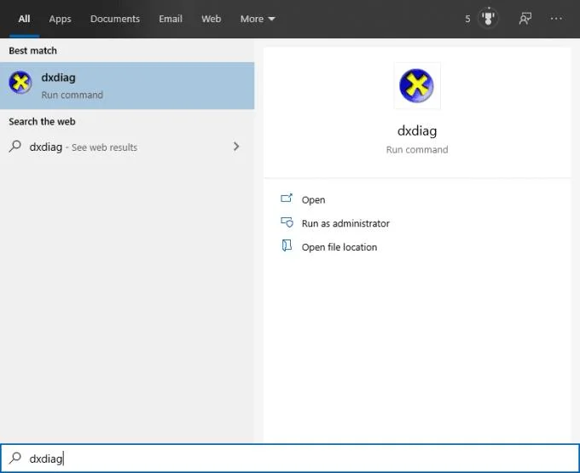
Task: Click the rewards points number 5
Action: point(467,19)
